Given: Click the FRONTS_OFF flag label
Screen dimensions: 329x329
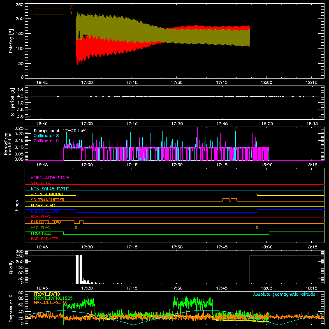Looking at the screenshot, I should pos(43,233).
